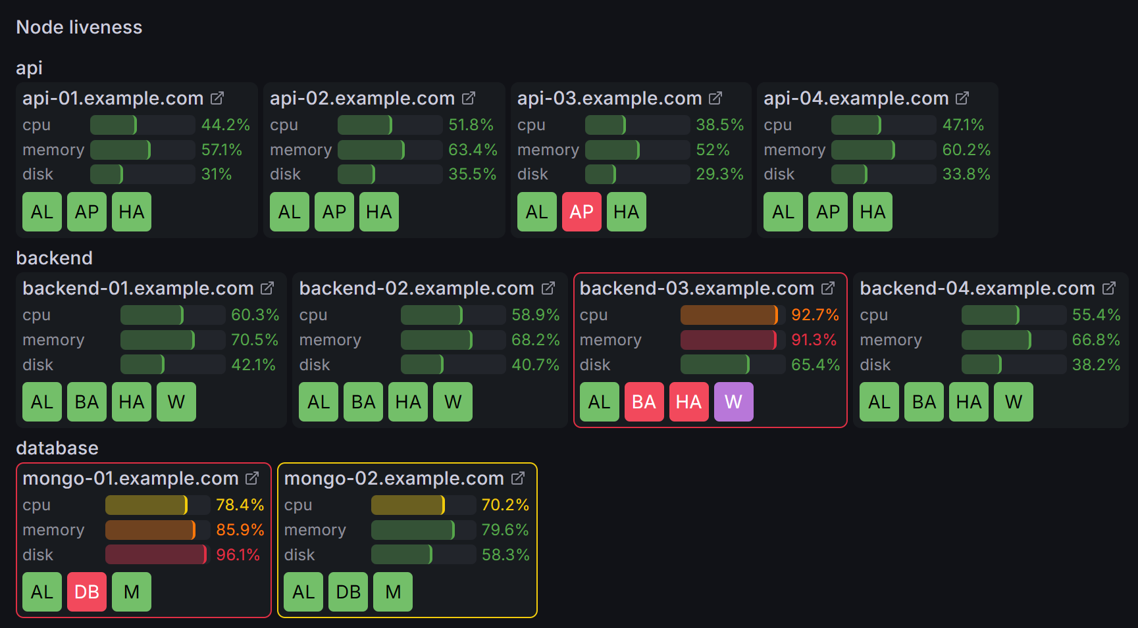This screenshot has height=628, width=1138.
Task: Open external link icon for backend-01.example.com
Action: pyautogui.click(x=267, y=289)
